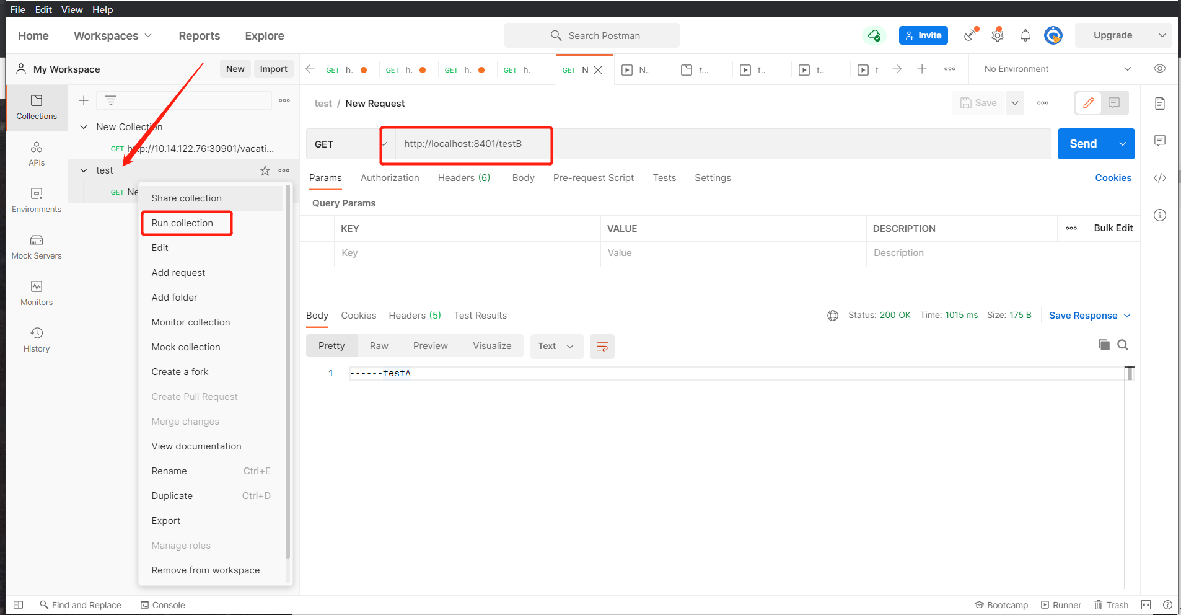Open the Save options dropdown arrow
This screenshot has width=1181, height=615.
(1015, 103)
